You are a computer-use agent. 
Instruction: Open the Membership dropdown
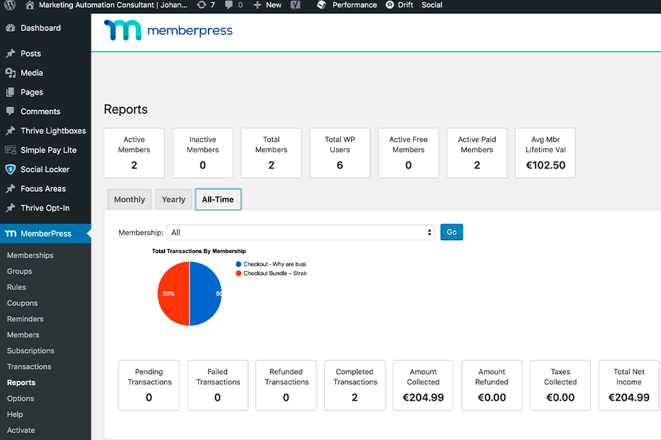[x=300, y=232]
